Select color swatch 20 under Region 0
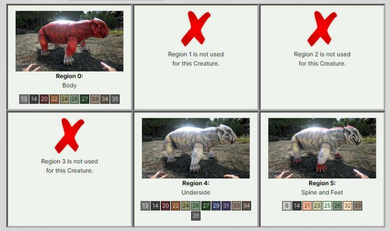This screenshot has width=390, height=231. click(x=44, y=99)
